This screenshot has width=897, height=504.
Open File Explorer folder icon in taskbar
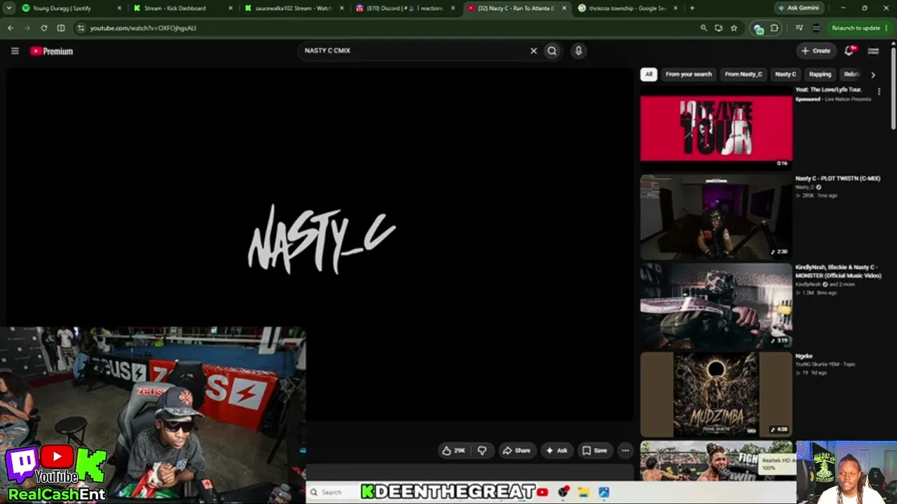583,492
